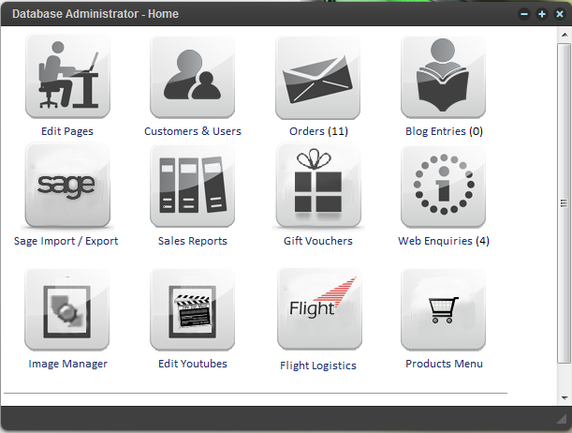
Task: Open the Flight logo icon
Action: (x=319, y=309)
